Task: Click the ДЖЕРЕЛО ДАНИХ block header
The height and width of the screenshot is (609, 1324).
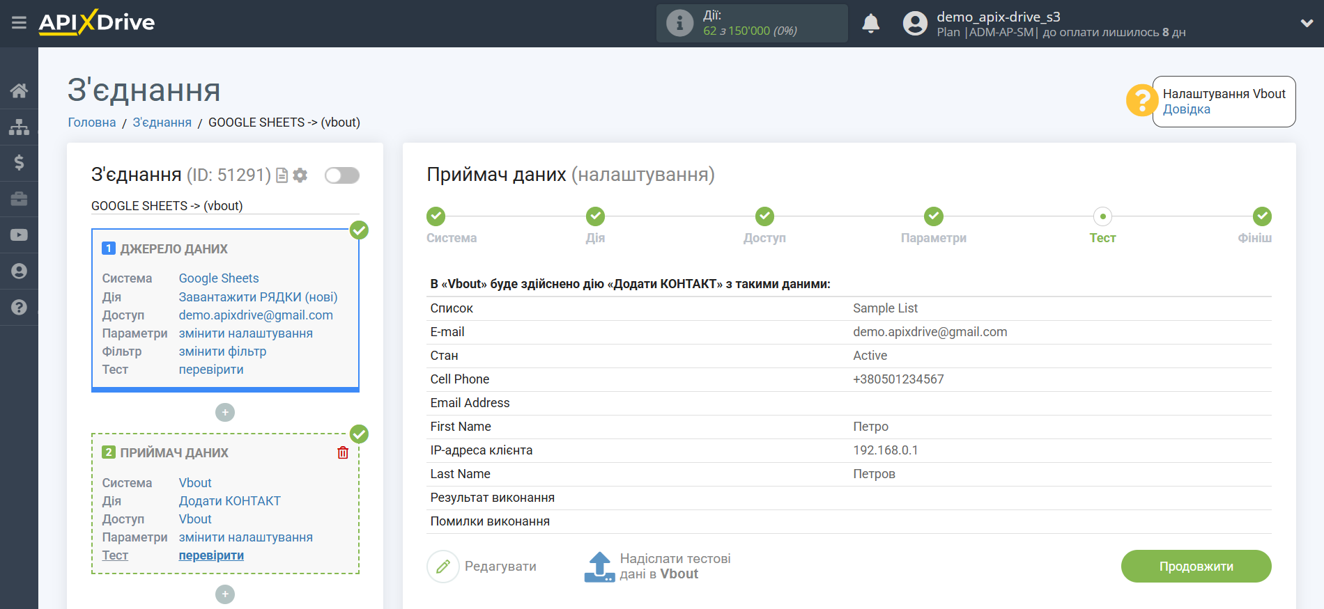Action: pyautogui.click(x=174, y=249)
